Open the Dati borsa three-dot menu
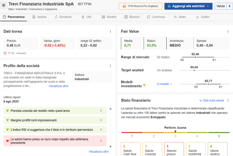 (110, 31)
